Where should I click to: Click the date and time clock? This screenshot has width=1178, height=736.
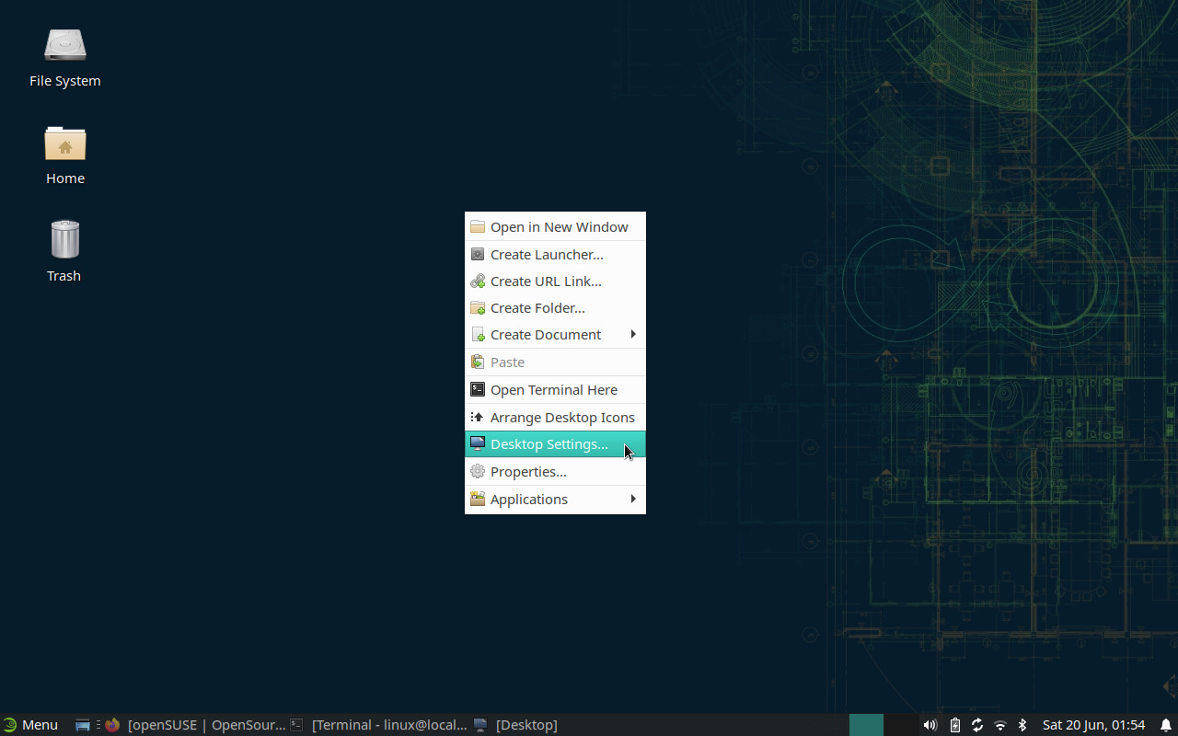point(1093,725)
